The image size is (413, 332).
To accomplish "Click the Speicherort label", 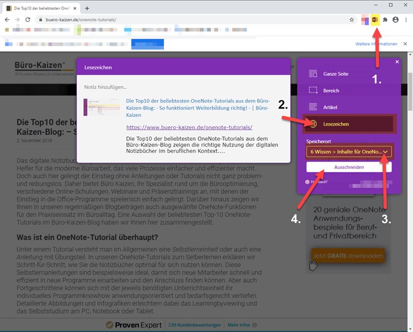I will tap(319, 142).
